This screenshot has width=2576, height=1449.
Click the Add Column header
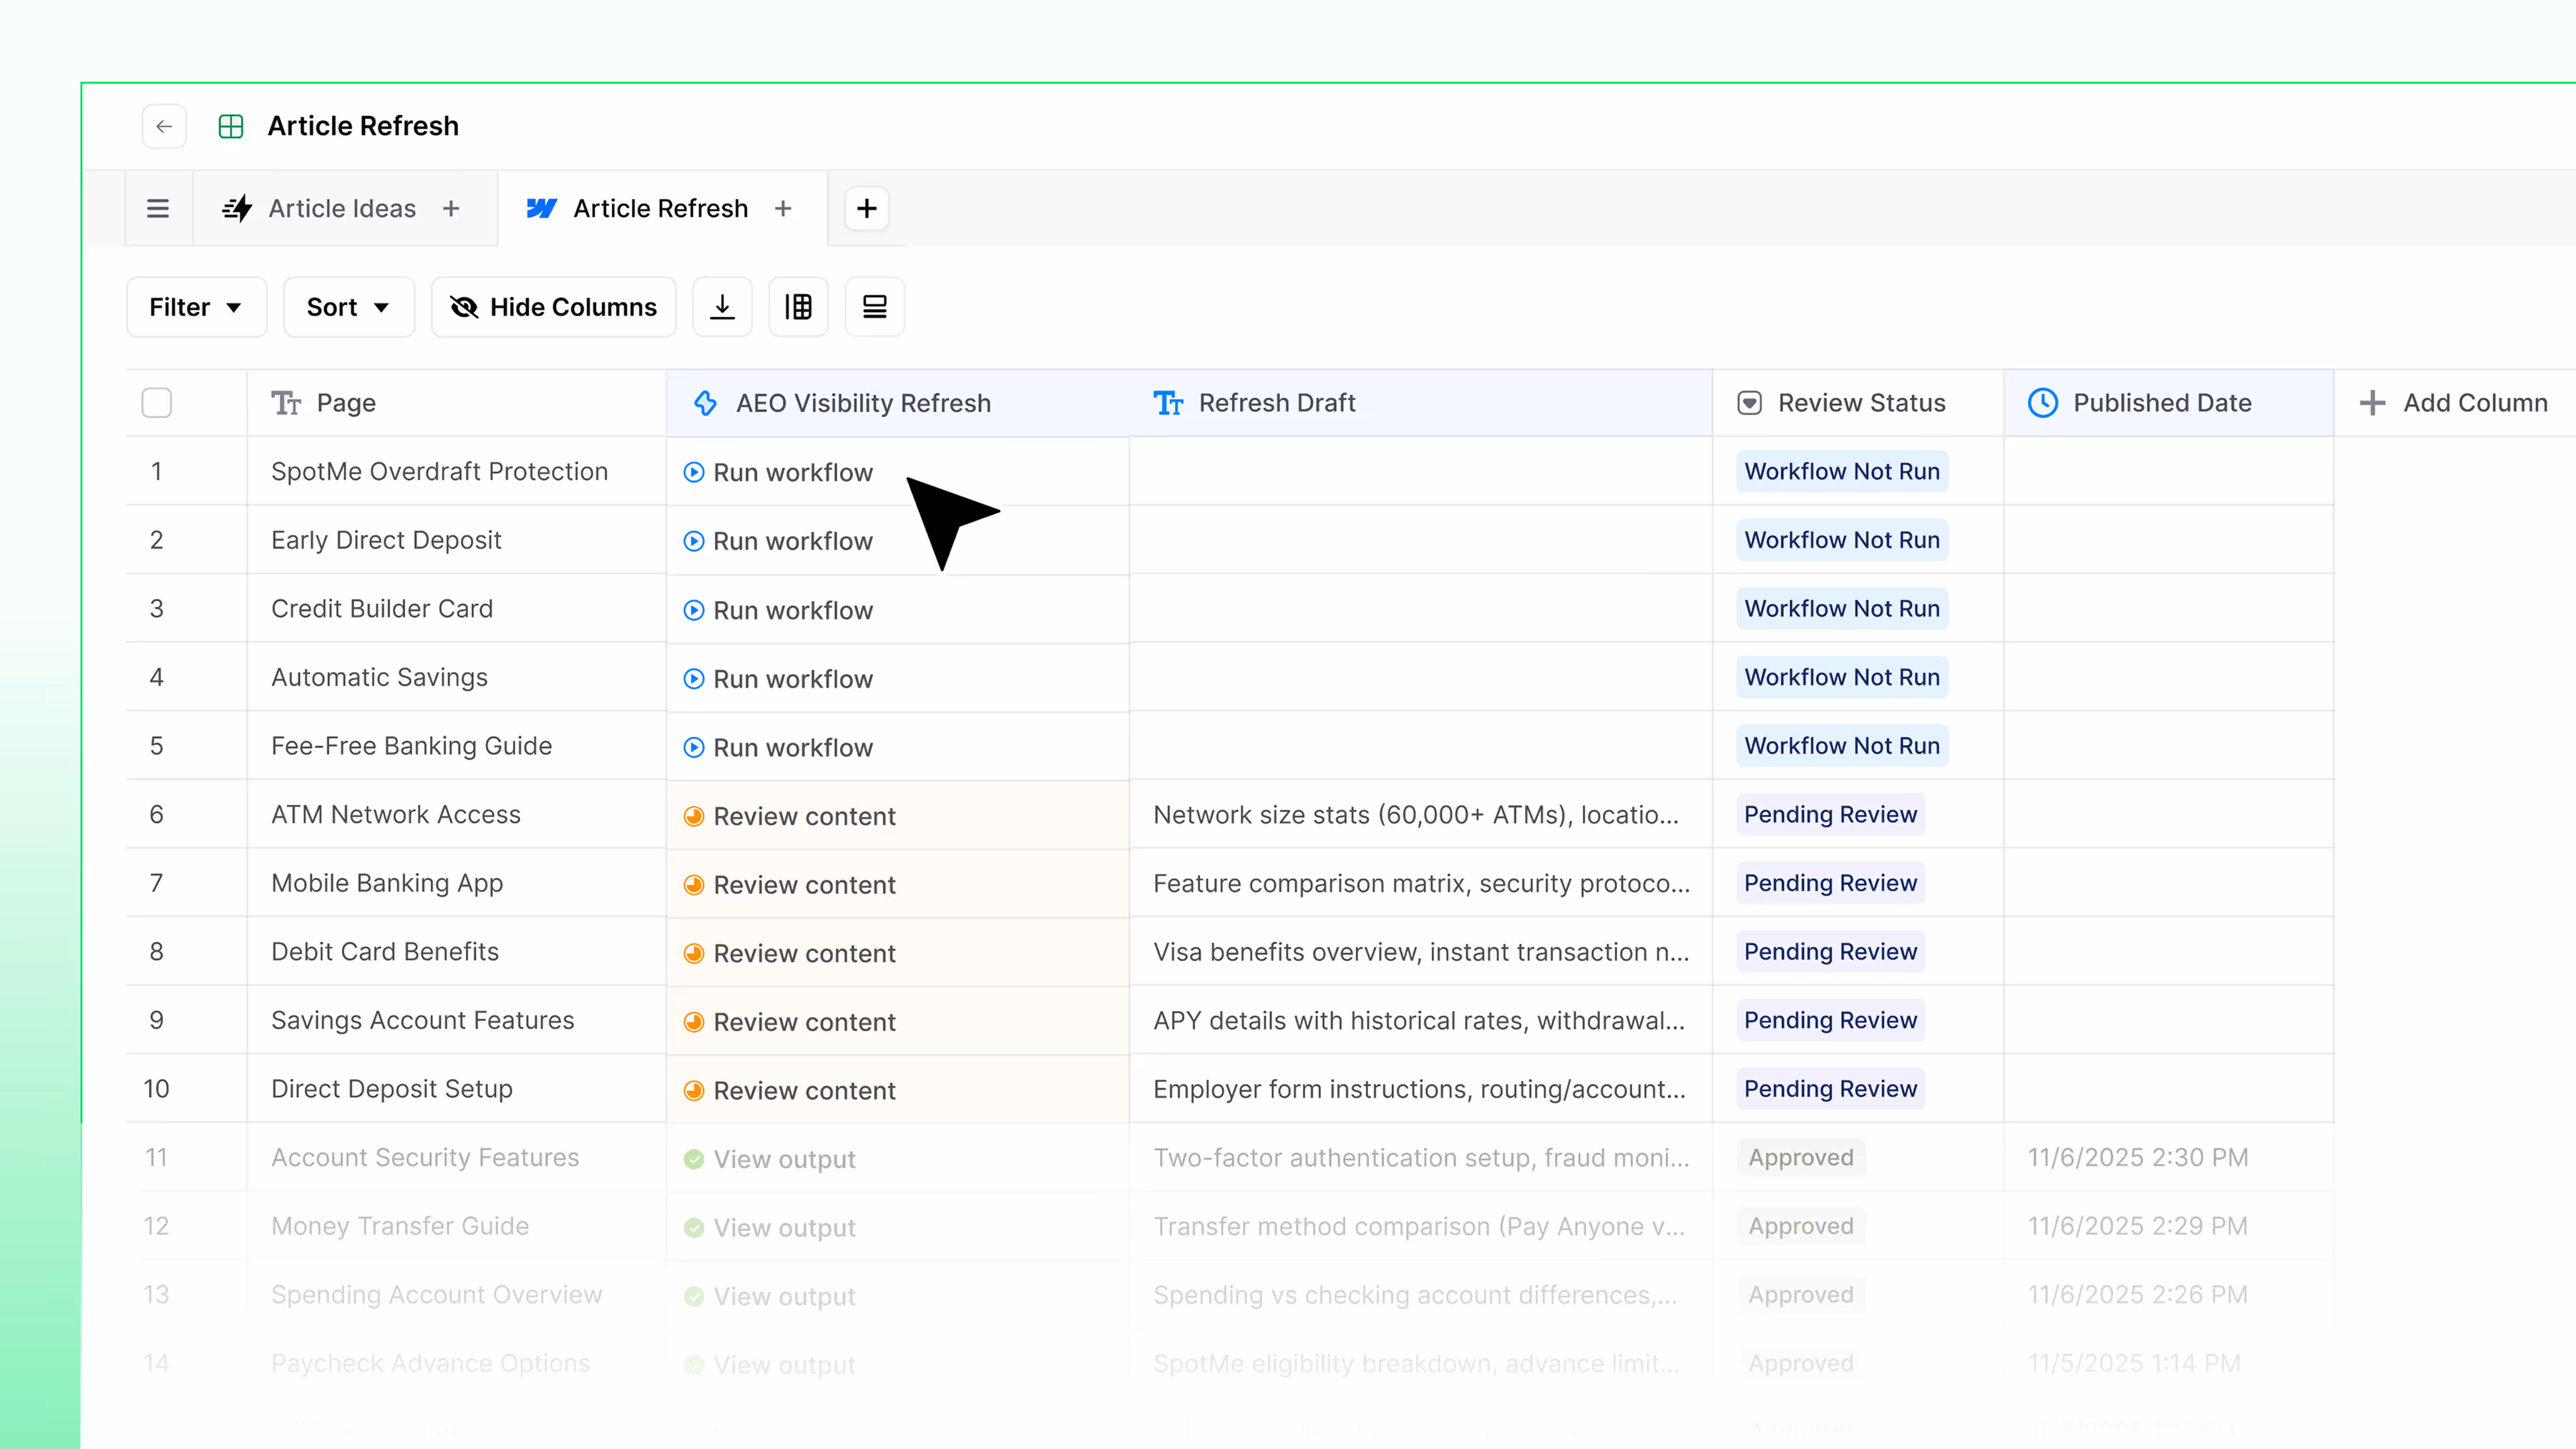coord(2454,403)
